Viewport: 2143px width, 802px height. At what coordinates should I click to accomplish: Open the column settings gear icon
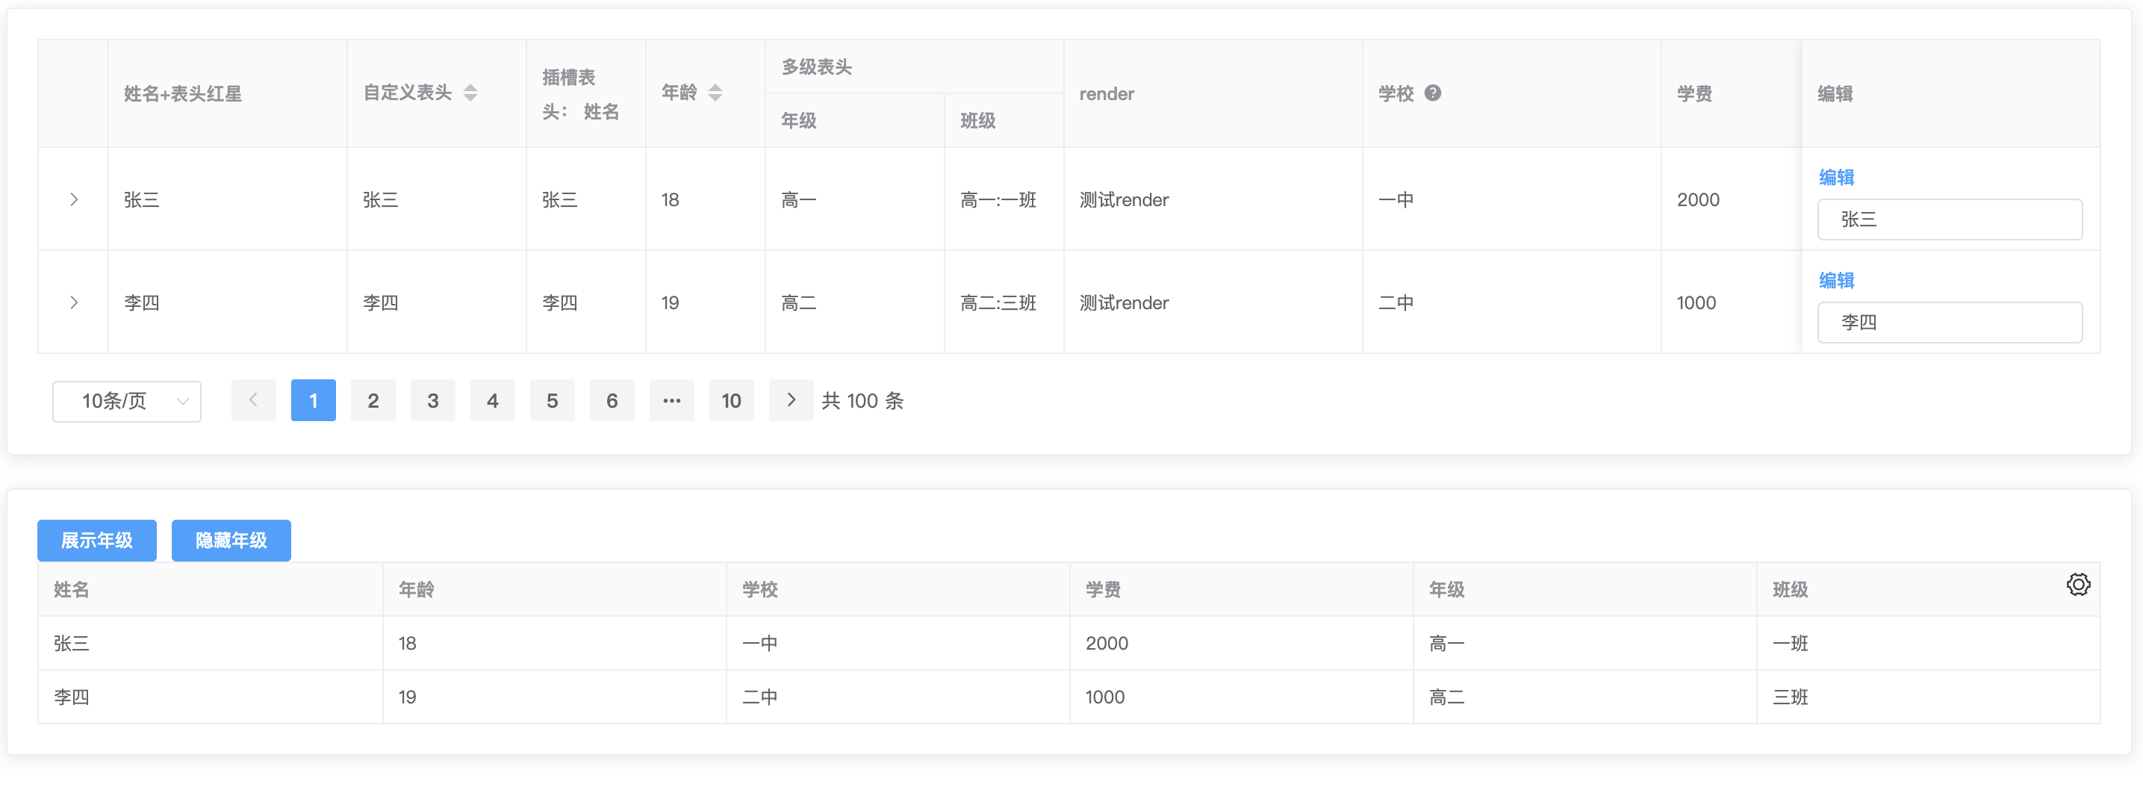pyautogui.click(x=2078, y=585)
